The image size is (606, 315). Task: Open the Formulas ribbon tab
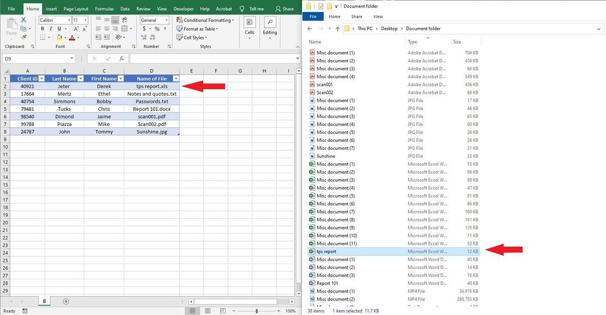(104, 9)
